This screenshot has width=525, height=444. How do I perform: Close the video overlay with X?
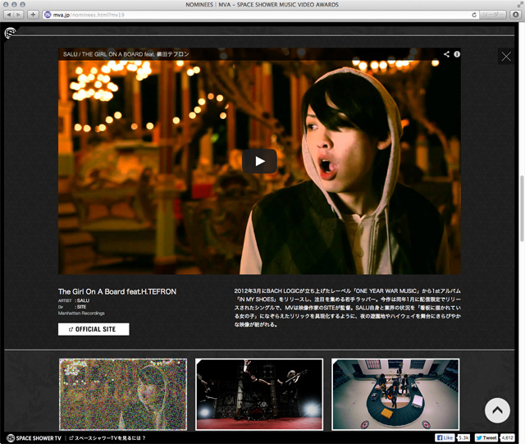(x=506, y=56)
